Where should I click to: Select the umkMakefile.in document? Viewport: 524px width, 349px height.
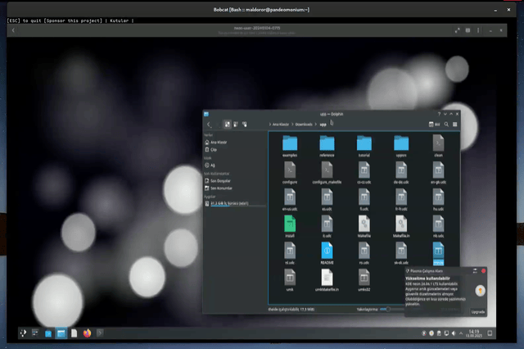327,279
